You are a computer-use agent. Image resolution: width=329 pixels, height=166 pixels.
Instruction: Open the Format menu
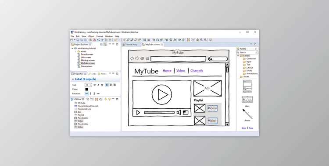100,36
